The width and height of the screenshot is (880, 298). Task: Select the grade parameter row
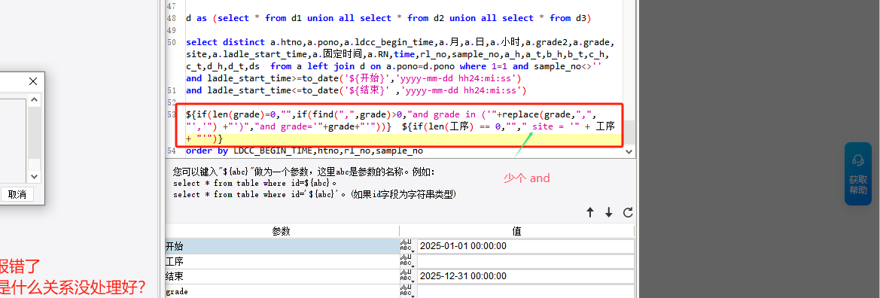(282, 292)
